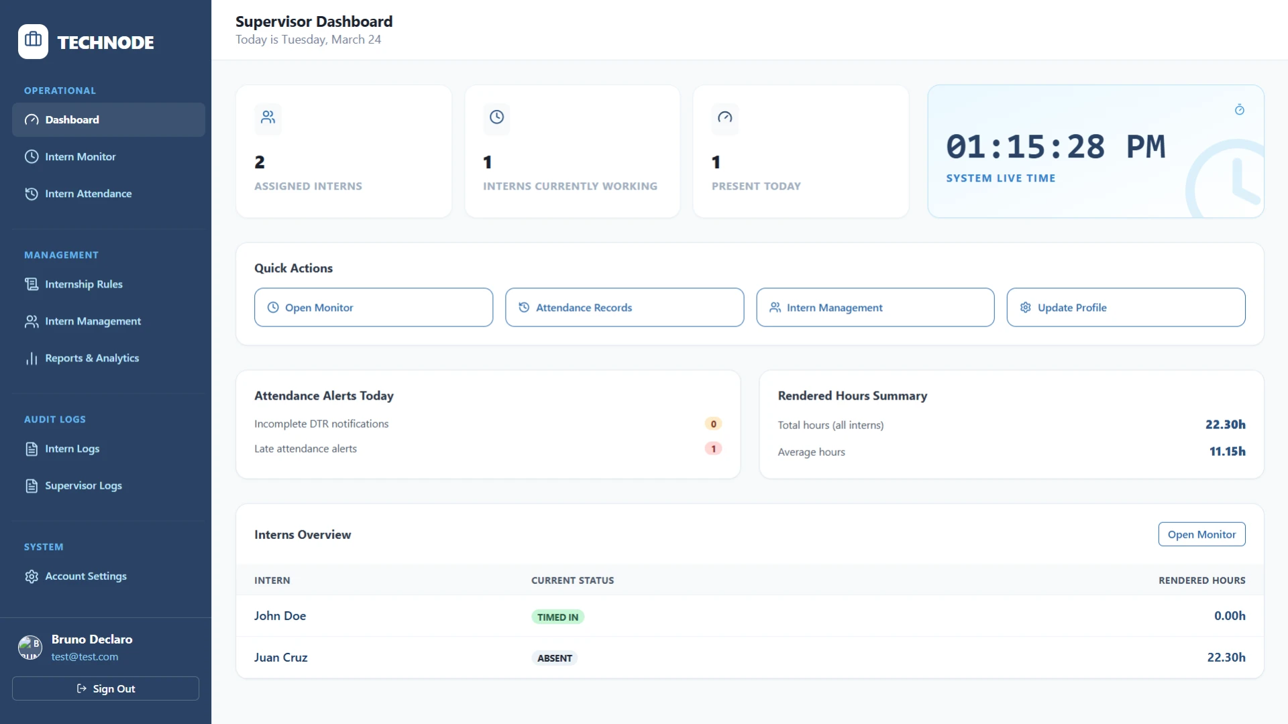
Task: Click the clock icon on Open Monitor quick action
Action: pyautogui.click(x=273, y=308)
